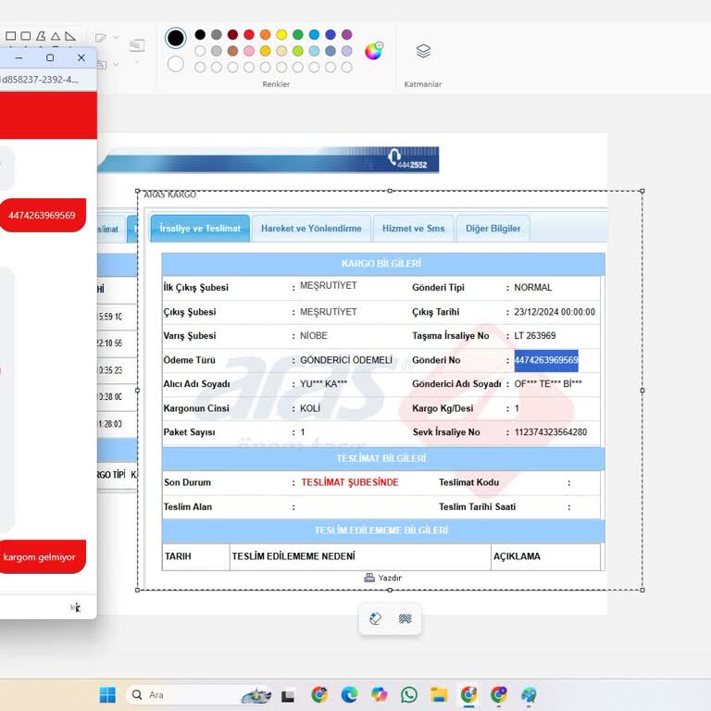711x711 pixels.
Task: Click the Sevk İrsaliye No 112374323564280
Action: click(551, 432)
